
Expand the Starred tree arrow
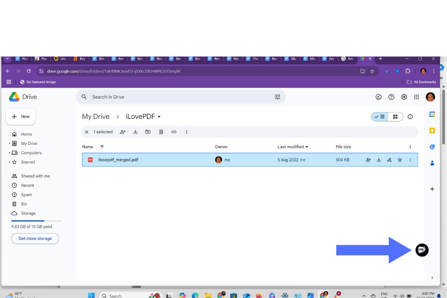coord(10,162)
